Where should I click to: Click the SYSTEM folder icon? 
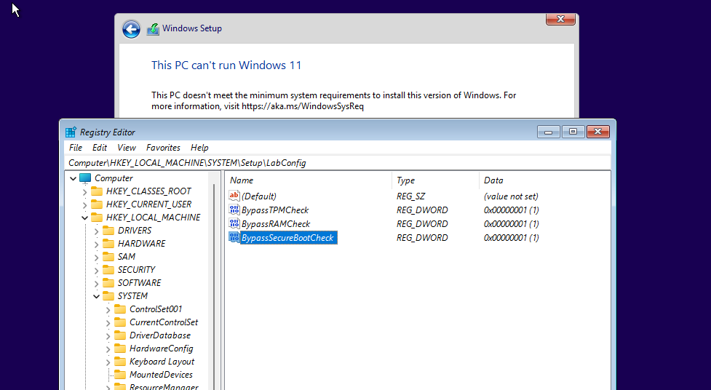(108, 296)
